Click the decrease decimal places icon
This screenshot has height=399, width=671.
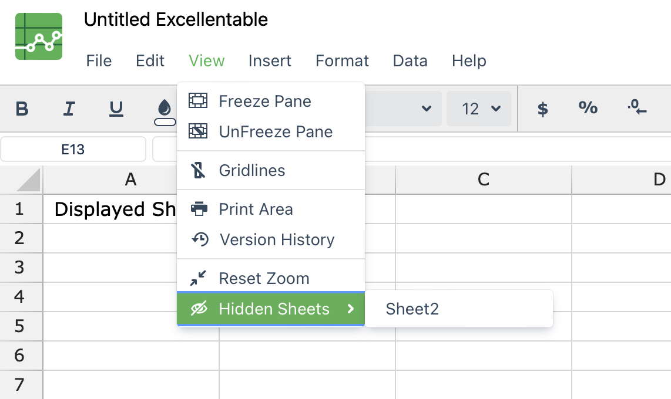click(637, 107)
